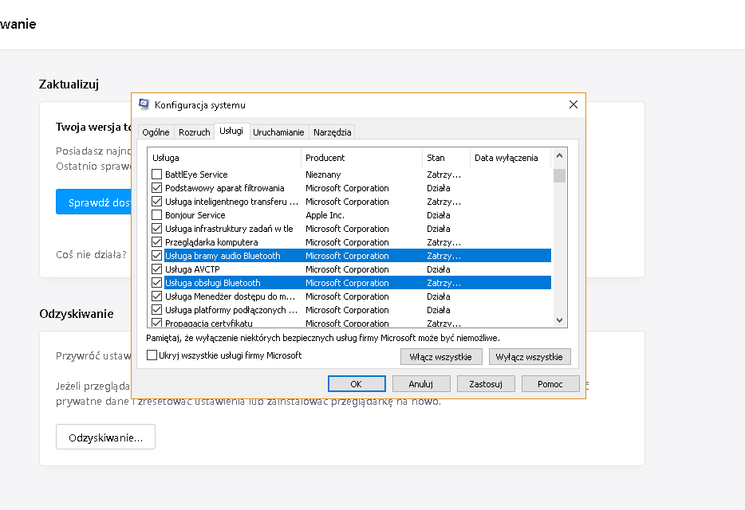Enable 'Ukryj wszystkie usługi firmy Microsoft' checkbox
The image size is (745, 510).
(152, 355)
